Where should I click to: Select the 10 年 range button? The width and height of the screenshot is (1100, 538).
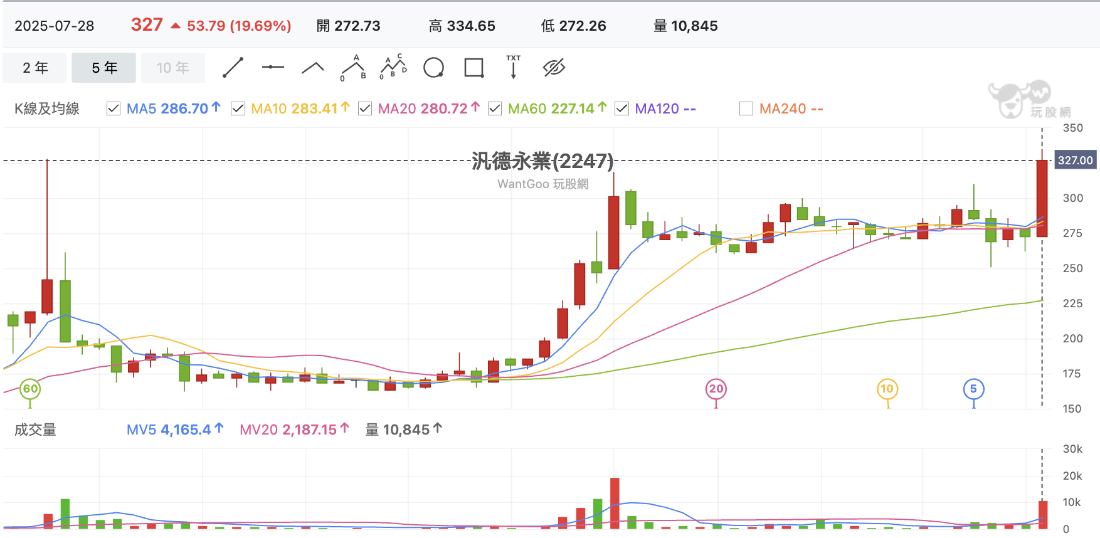coord(172,68)
